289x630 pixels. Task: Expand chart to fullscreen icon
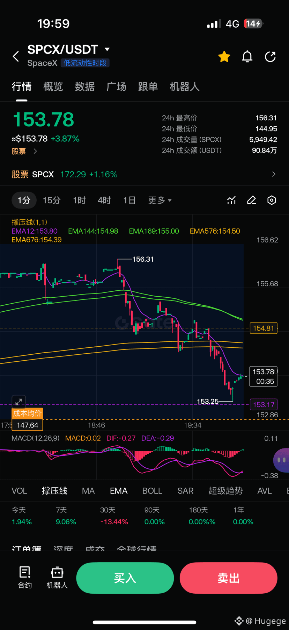click(x=19, y=402)
